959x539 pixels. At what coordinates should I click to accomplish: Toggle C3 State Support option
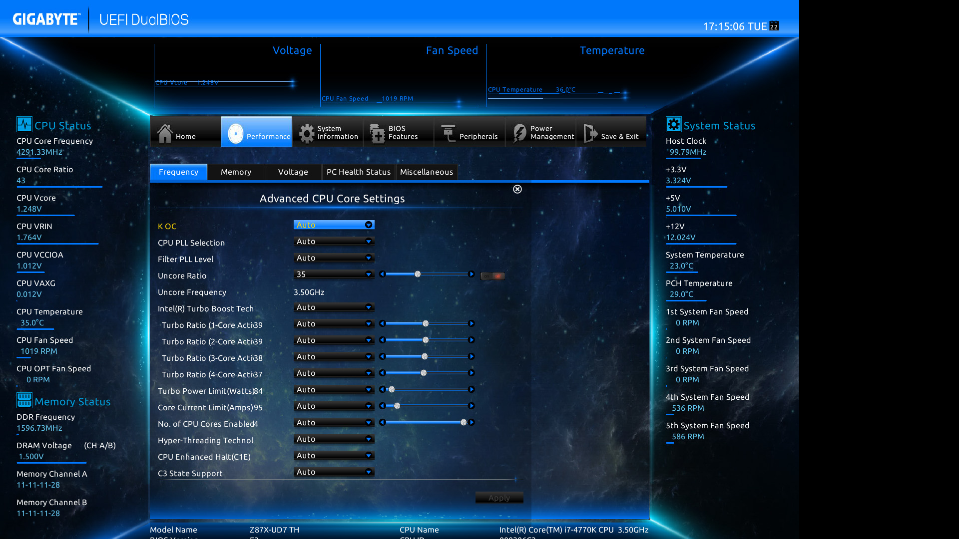[333, 471]
